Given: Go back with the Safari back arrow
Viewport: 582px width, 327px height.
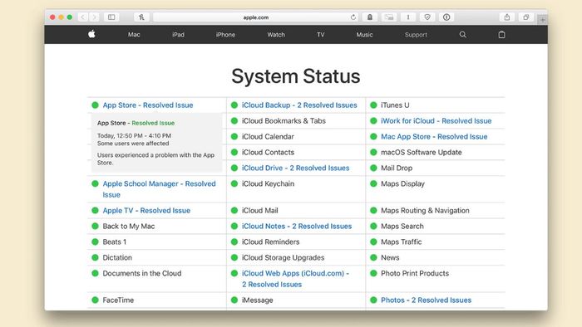Looking at the screenshot, I should [x=83, y=17].
